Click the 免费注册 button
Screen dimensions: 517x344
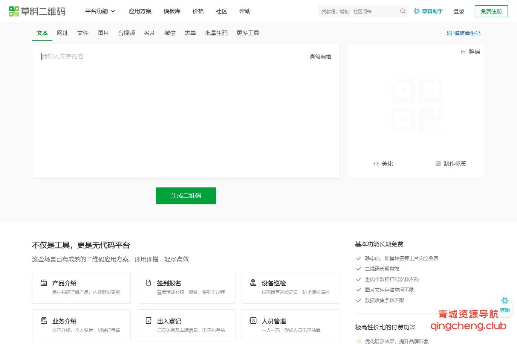(491, 11)
